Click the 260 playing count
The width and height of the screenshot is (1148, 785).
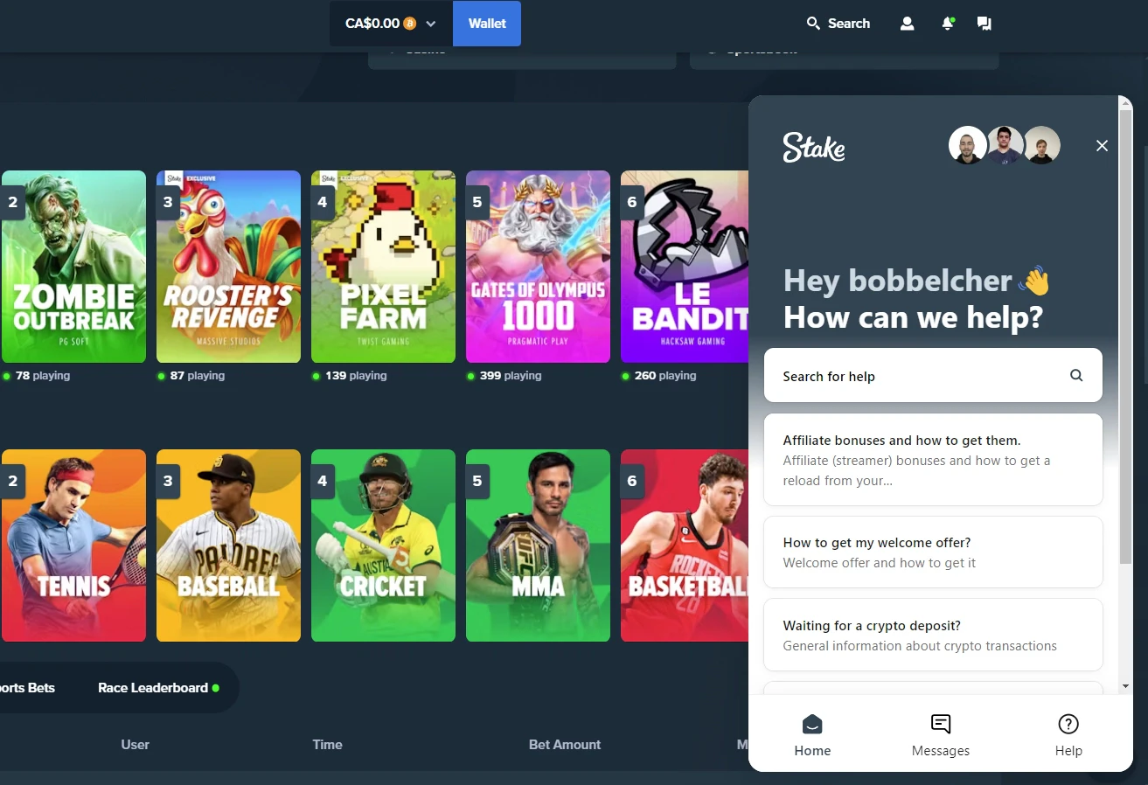pos(664,376)
